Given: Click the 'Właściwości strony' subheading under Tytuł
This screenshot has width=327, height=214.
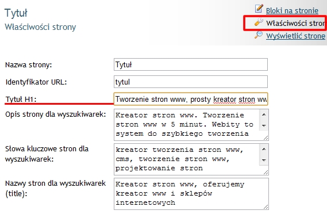Looking at the screenshot, I should (x=40, y=27).
